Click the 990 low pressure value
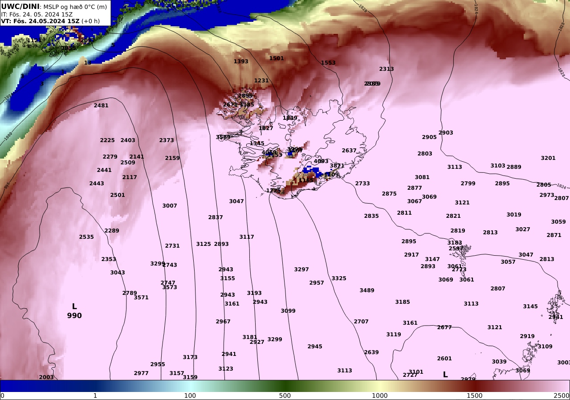570x400 pixels. pos(74,316)
